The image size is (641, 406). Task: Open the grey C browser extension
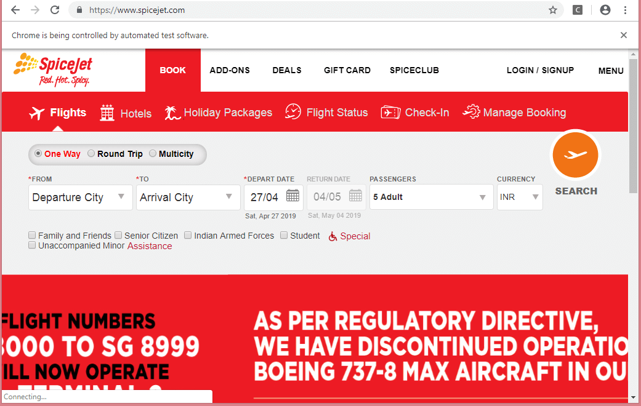tap(577, 10)
